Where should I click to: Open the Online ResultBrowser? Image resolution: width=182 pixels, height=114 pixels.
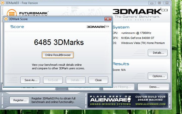58,55
